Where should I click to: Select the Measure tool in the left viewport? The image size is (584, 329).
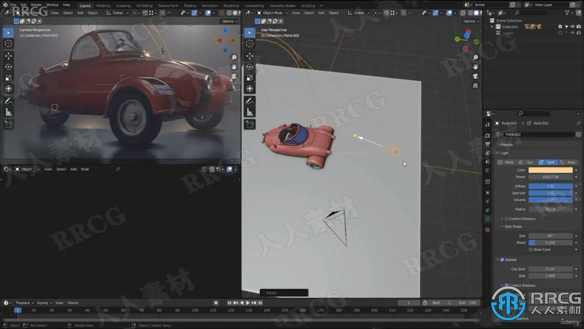point(8,112)
